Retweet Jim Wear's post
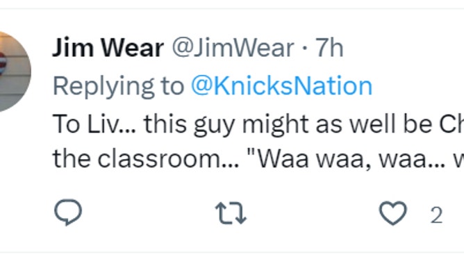Viewport: 464px width, 261px height. 231,213
